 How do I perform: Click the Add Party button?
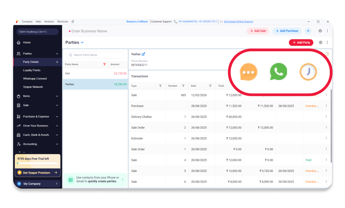click(x=301, y=43)
